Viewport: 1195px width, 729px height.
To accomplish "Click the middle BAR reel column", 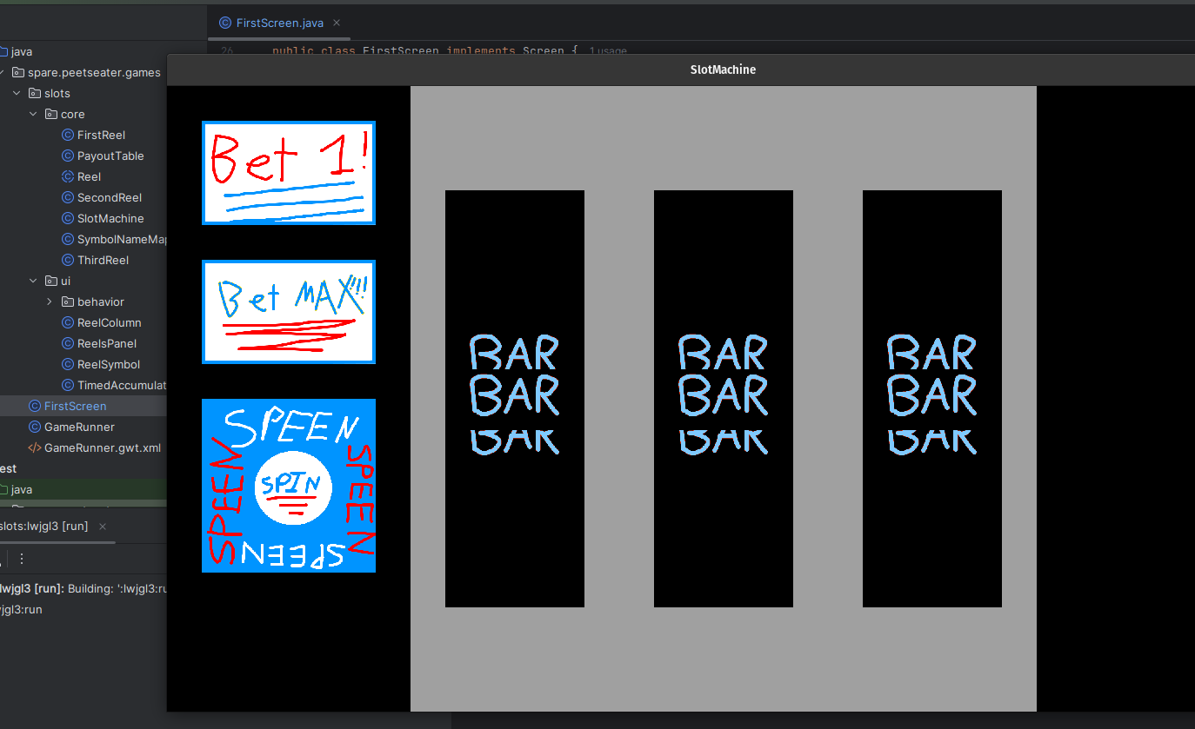I will click(x=723, y=398).
